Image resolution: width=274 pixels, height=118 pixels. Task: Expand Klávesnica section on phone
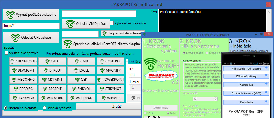pyautogui.click(x=246, y=85)
